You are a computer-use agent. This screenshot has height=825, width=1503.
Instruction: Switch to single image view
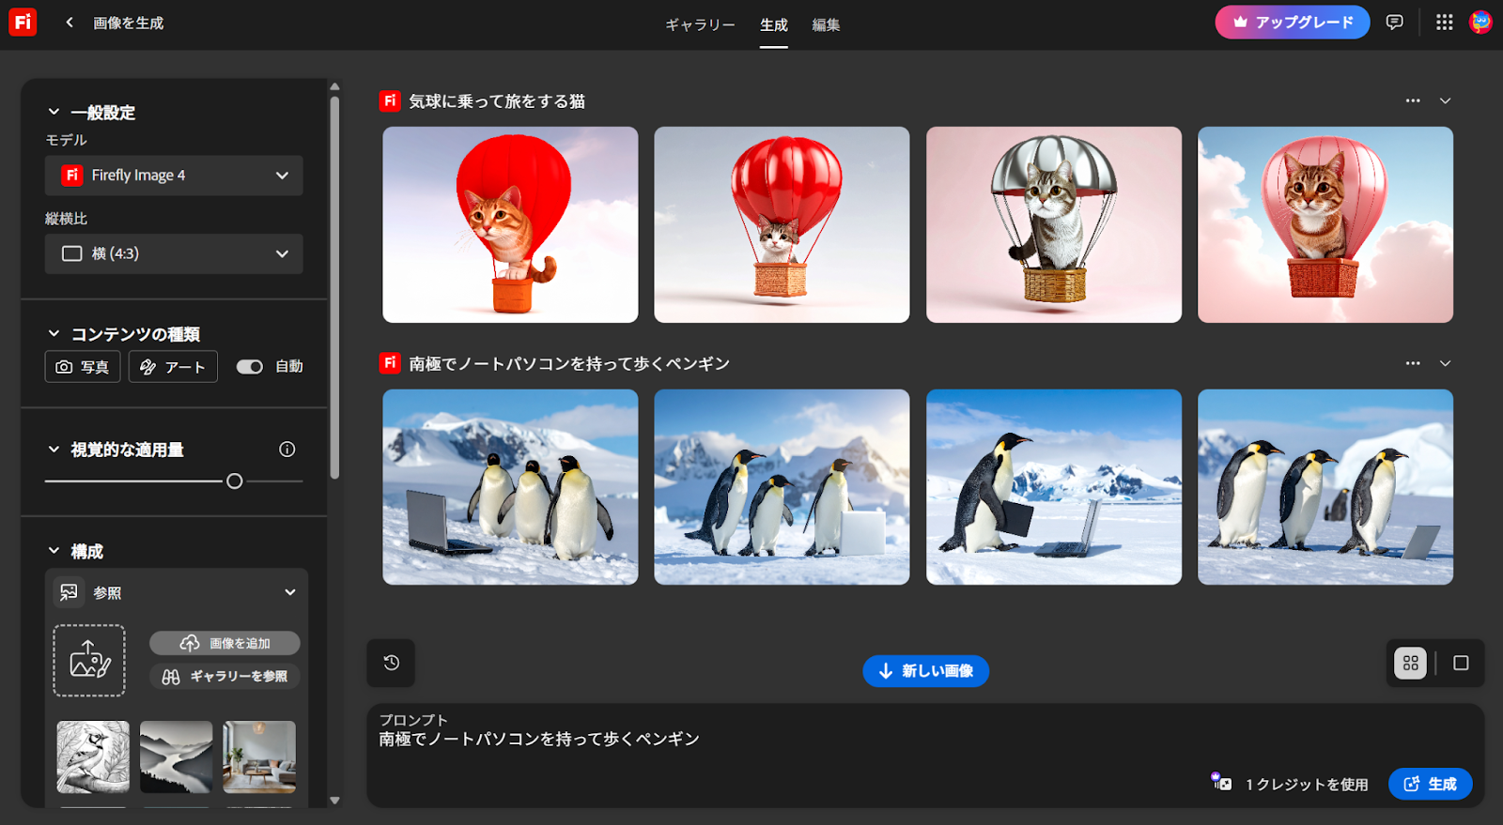[1461, 664]
